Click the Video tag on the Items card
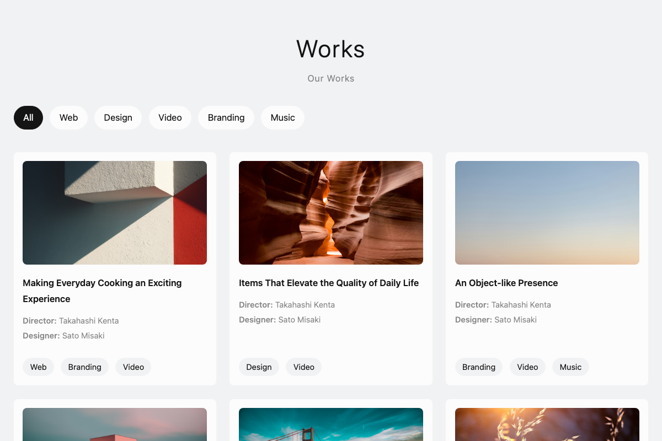662x441 pixels. coord(303,367)
